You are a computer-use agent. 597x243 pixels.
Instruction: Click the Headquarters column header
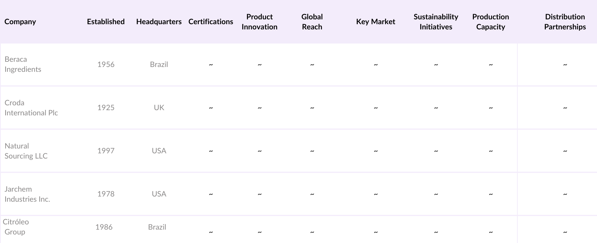click(x=159, y=22)
